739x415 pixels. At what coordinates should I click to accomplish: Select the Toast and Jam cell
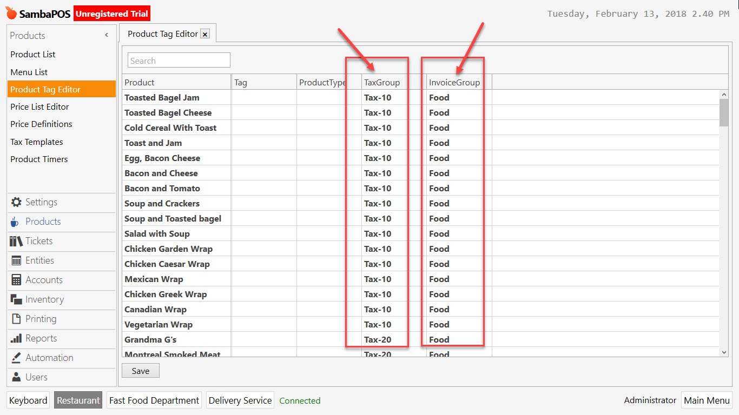(x=176, y=143)
